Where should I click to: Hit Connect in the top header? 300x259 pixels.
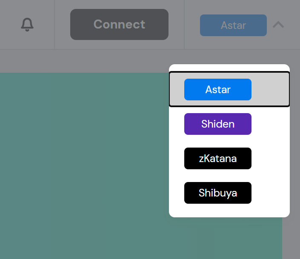pos(119,25)
